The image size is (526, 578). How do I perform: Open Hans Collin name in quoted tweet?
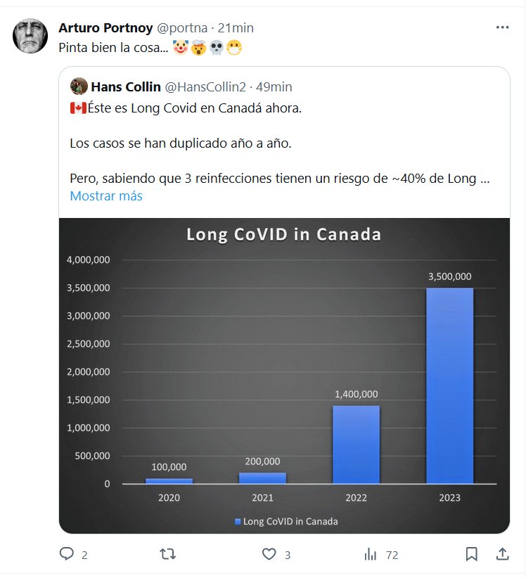(125, 87)
